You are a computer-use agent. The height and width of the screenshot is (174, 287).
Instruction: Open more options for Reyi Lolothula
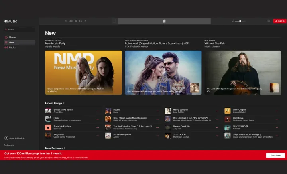[217, 119]
